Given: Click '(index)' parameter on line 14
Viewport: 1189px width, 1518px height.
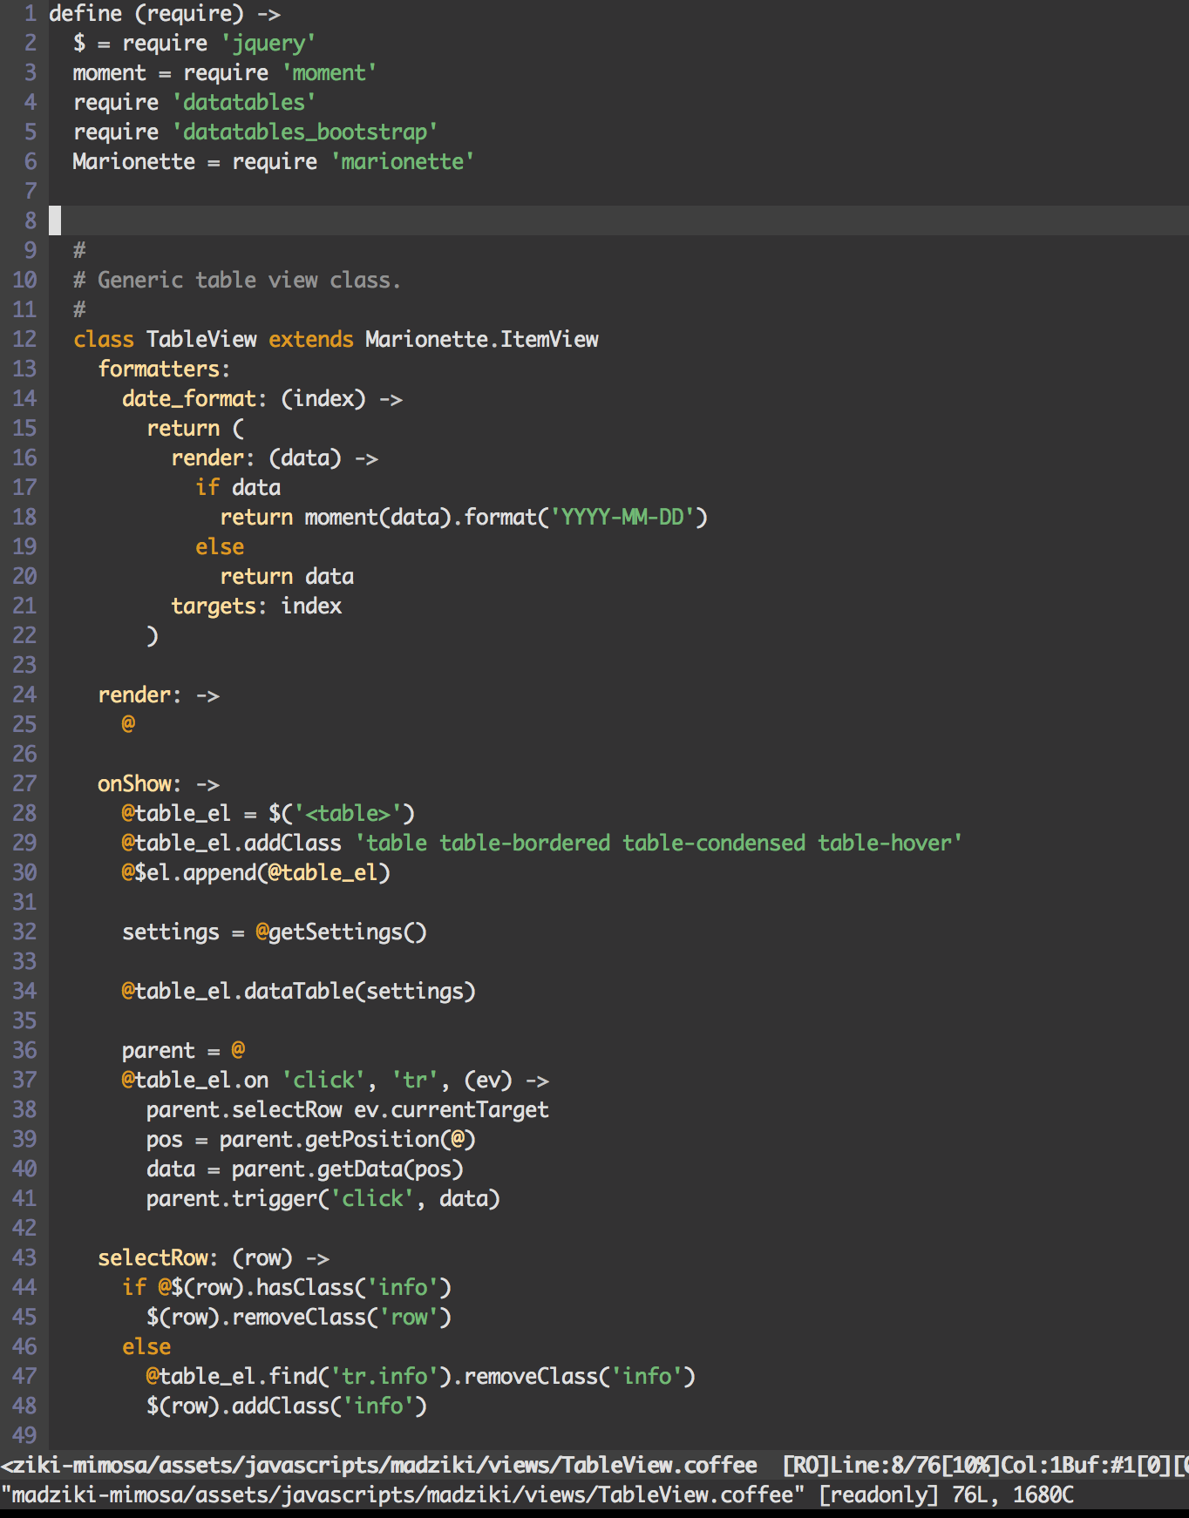Looking at the screenshot, I should (x=323, y=399).
